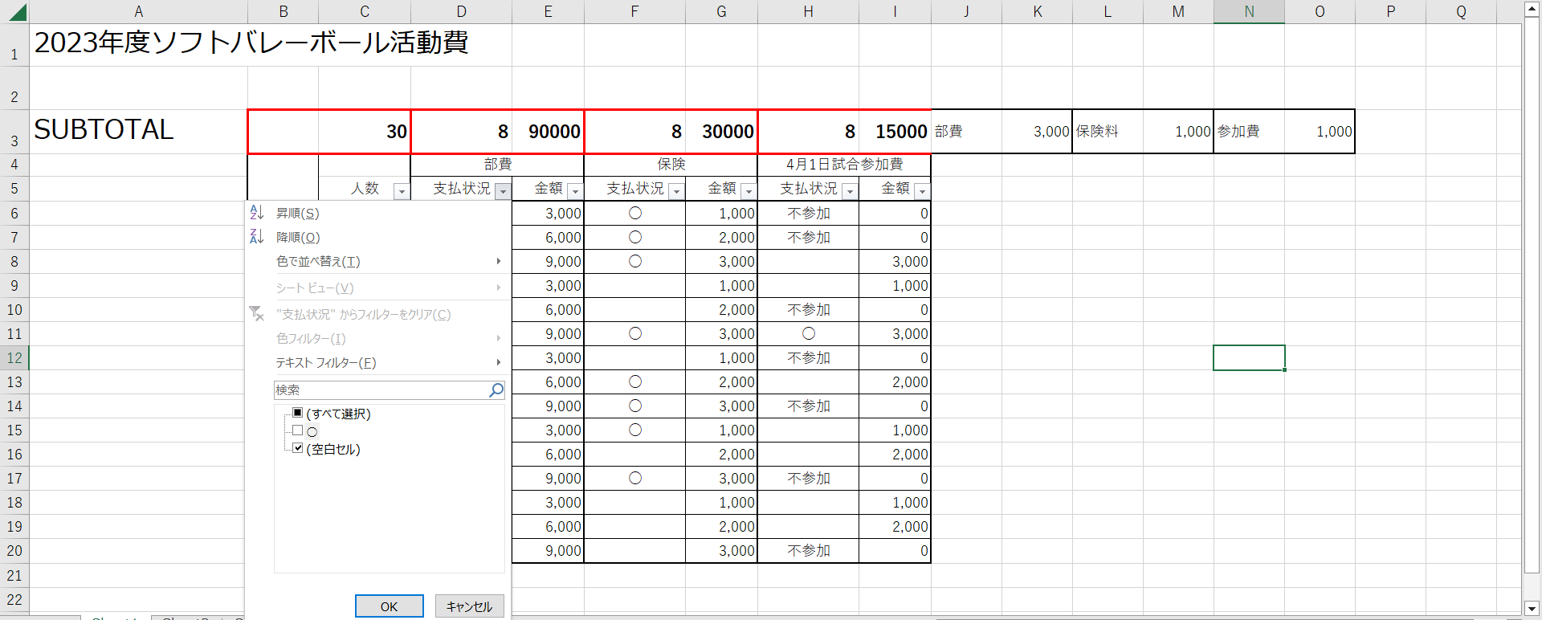The height and width of the screenshot is (620, 1542).
Task: Click the descending sort (降順) Z-A icon
Action: point(257,237)
